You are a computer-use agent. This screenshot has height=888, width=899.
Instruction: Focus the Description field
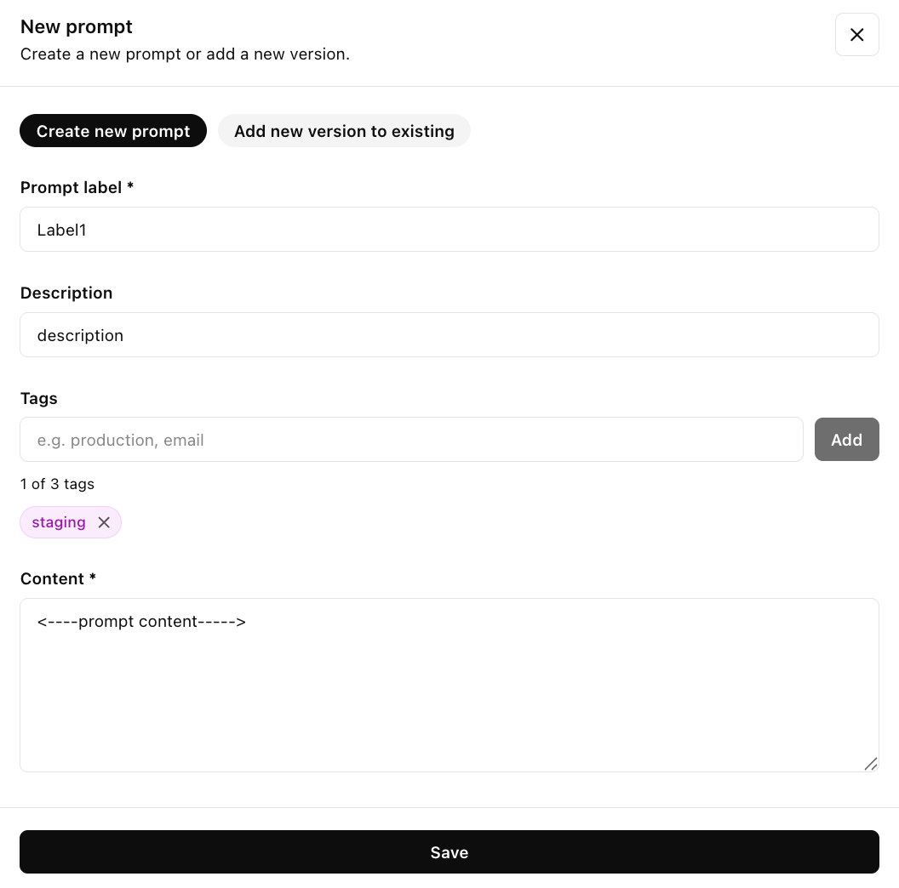click(449, 334)
